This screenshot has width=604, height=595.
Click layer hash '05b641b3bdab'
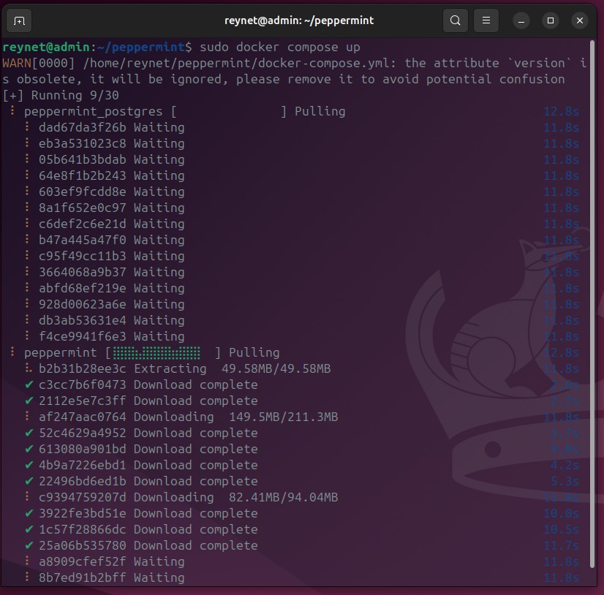[x=83, y=160]
